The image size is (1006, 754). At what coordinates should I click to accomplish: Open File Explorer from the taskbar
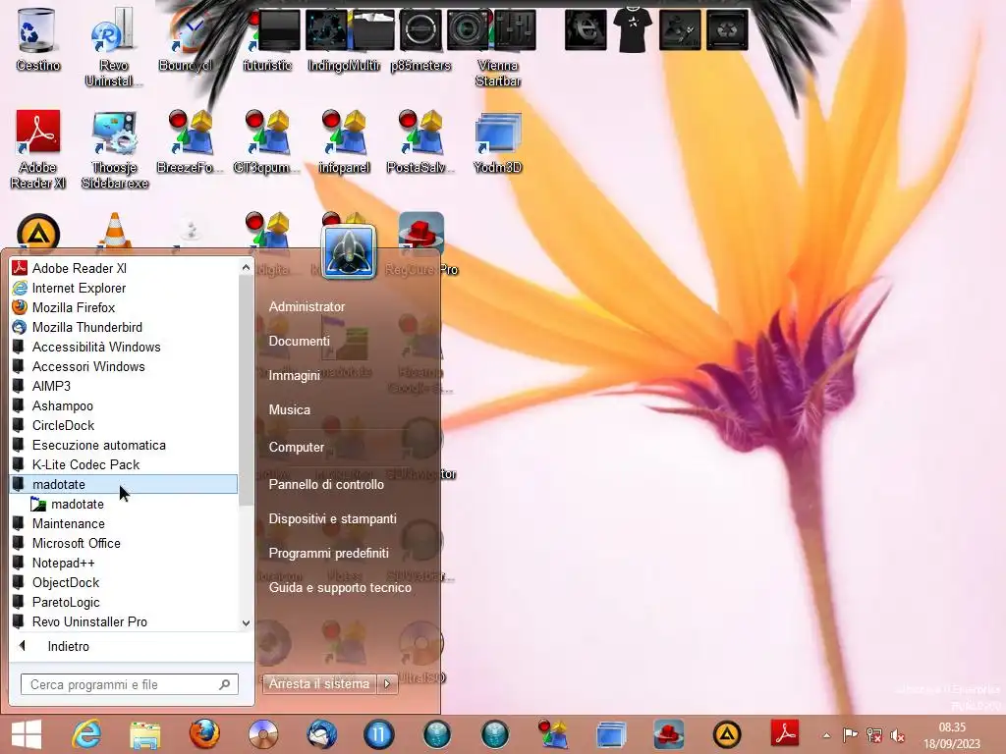click(145, 734)
